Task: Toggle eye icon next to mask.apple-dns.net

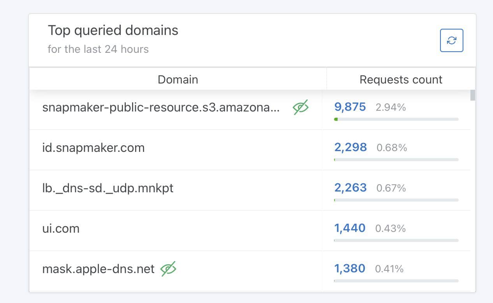Action: tap(168, 269)
